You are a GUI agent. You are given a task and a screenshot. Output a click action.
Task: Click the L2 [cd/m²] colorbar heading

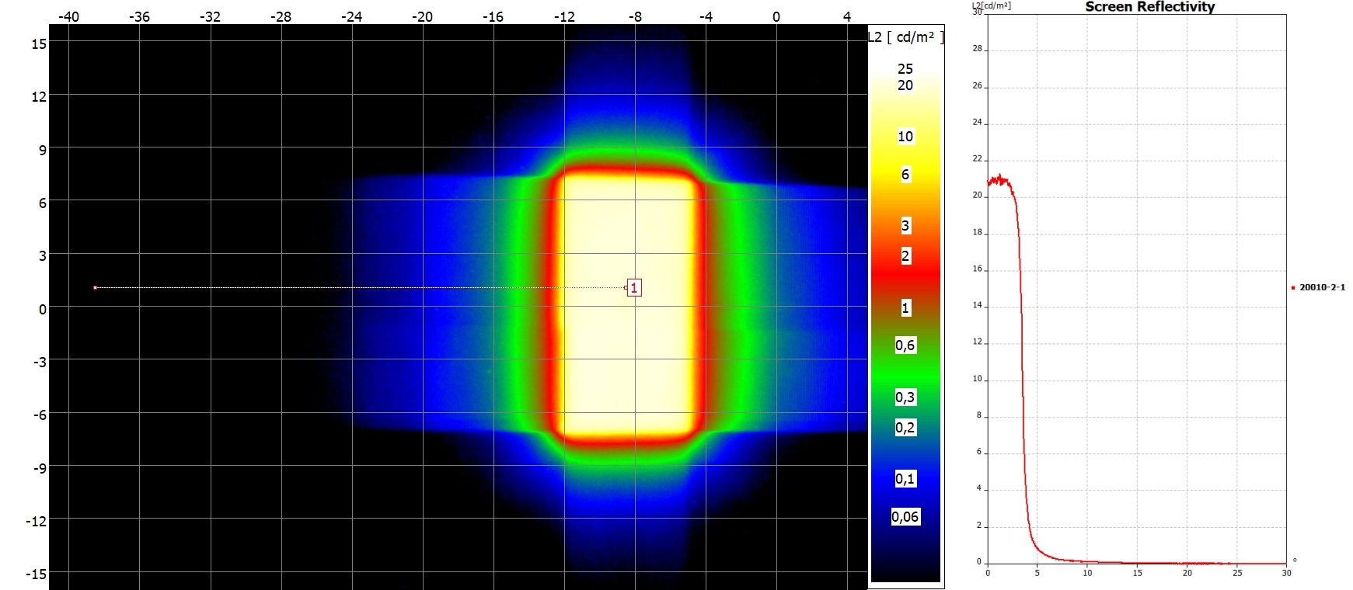point(906,37)
